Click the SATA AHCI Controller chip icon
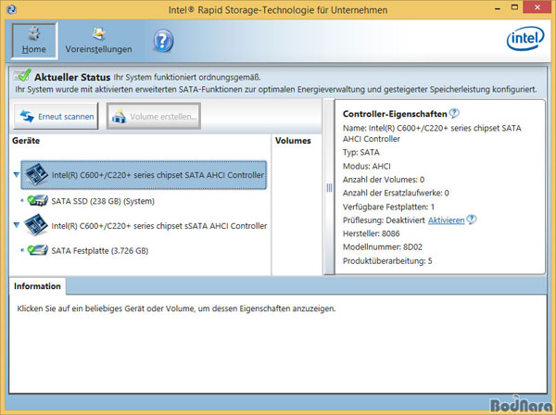 click(x=35, y=174)
